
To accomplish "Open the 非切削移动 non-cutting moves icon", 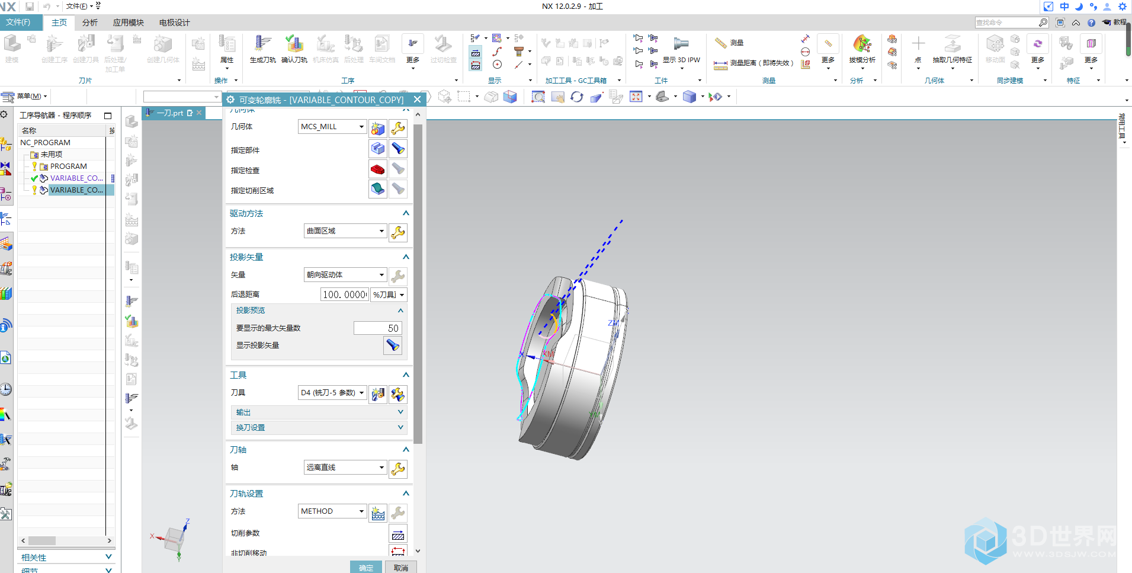I will pyautogui.click(x=398, y=551).
